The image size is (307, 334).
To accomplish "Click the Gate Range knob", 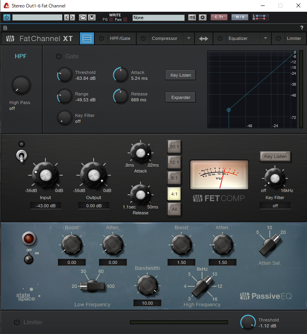I will [x=65, y=97].
